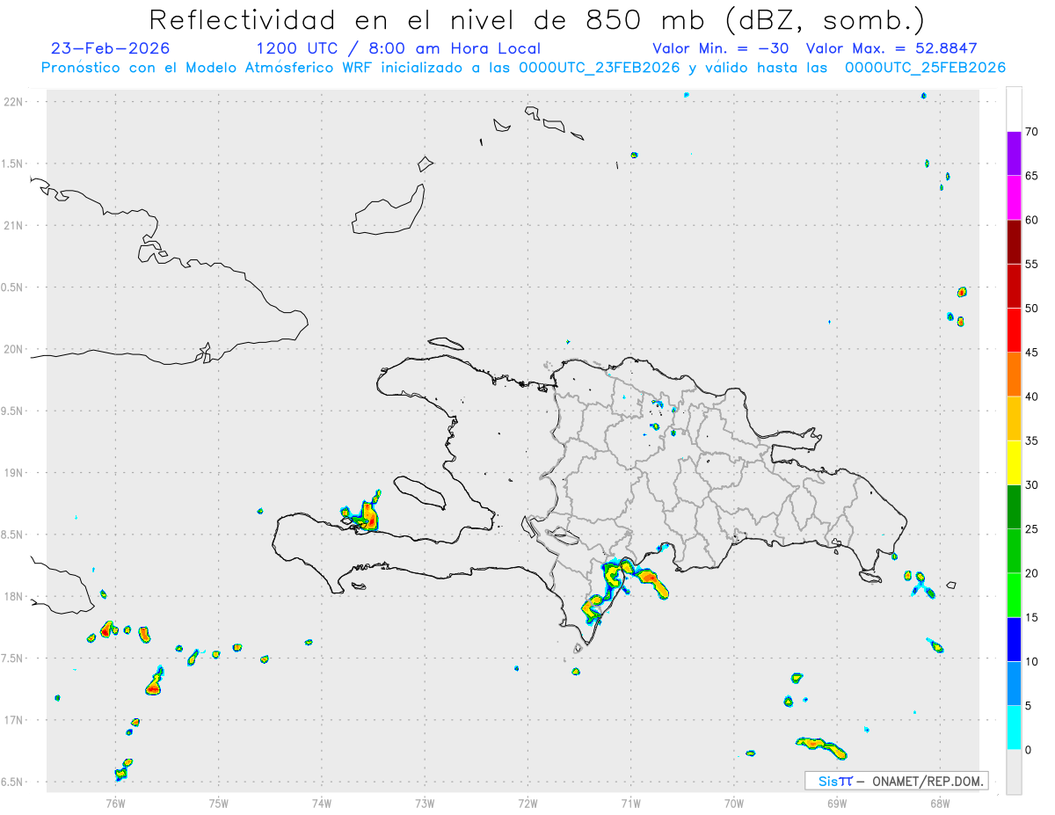Click the '22N' latitude label

15,102
